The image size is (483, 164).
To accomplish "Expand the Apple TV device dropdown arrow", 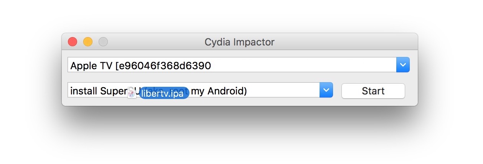I will 403,65.
